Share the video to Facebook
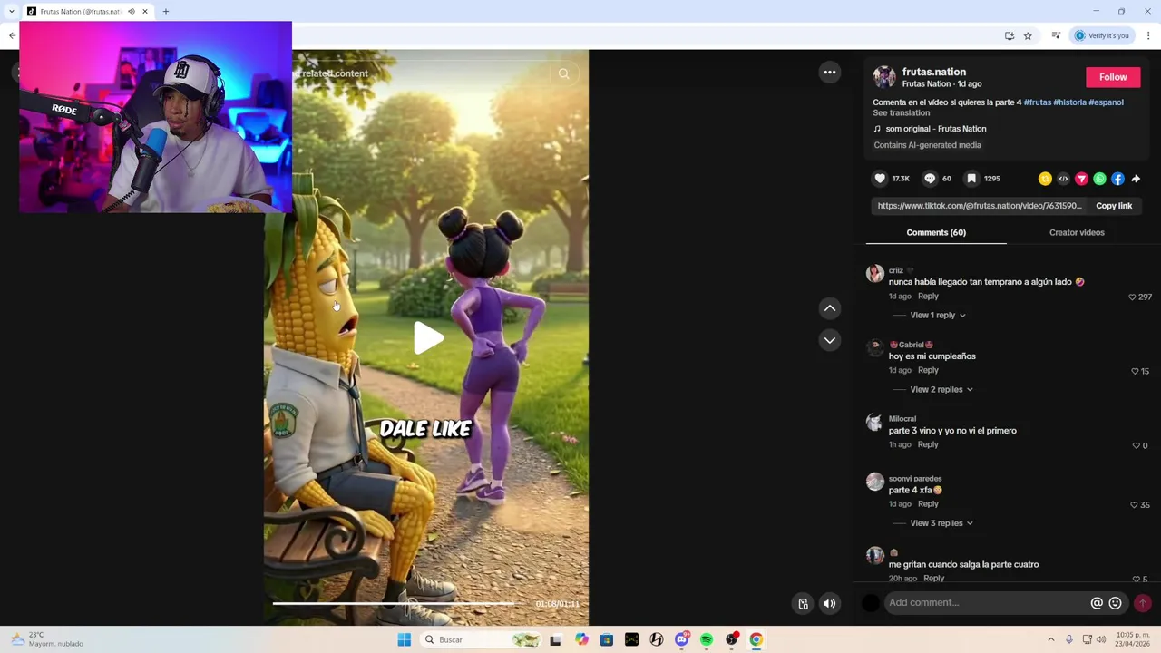 [x=1117, y=179]
